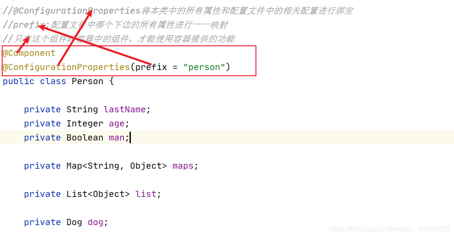Open the blog.csdn.net watermark link

click(x=390, y=229)
